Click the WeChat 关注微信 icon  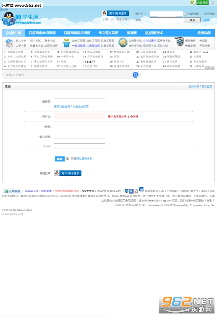click(199, 3)
